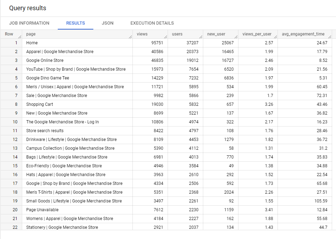Select 'The Google Merchandise Store - Log In' cell
Viewport: 336px width, 239px height.
[77, 122]
